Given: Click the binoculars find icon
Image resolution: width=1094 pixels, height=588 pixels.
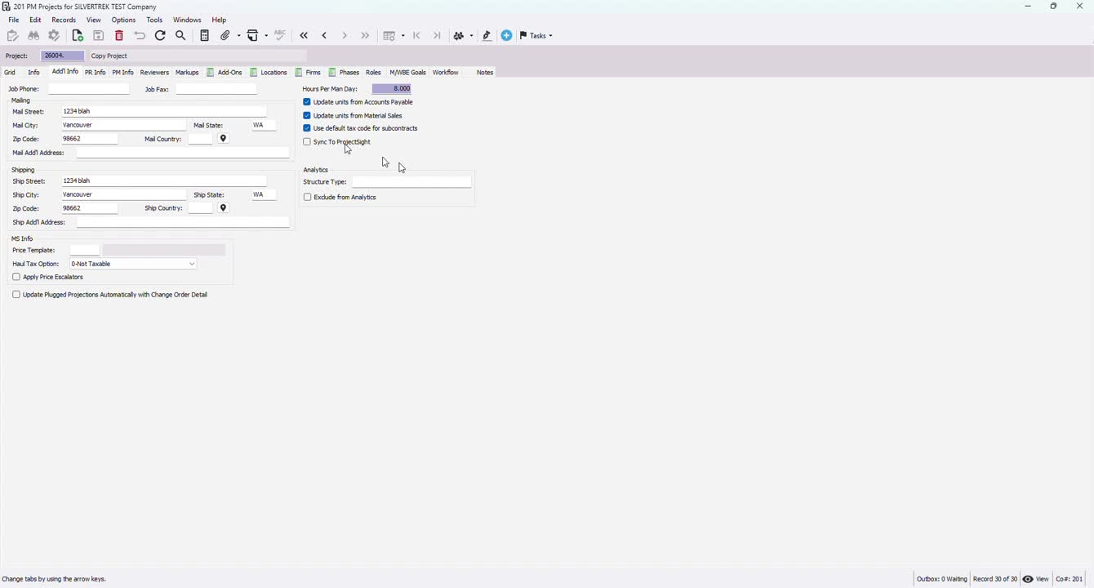Looking at the screenshot, I should (33, 36).
